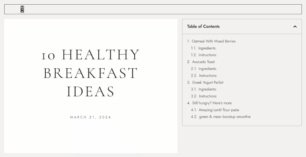Go to Amazing Lentil flour pasta
306x157 pixels.
click(219, 110)
